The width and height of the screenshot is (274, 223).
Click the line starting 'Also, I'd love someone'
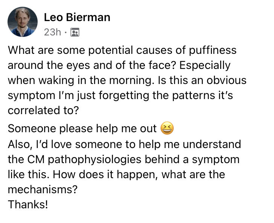click(x=125, y=145)
